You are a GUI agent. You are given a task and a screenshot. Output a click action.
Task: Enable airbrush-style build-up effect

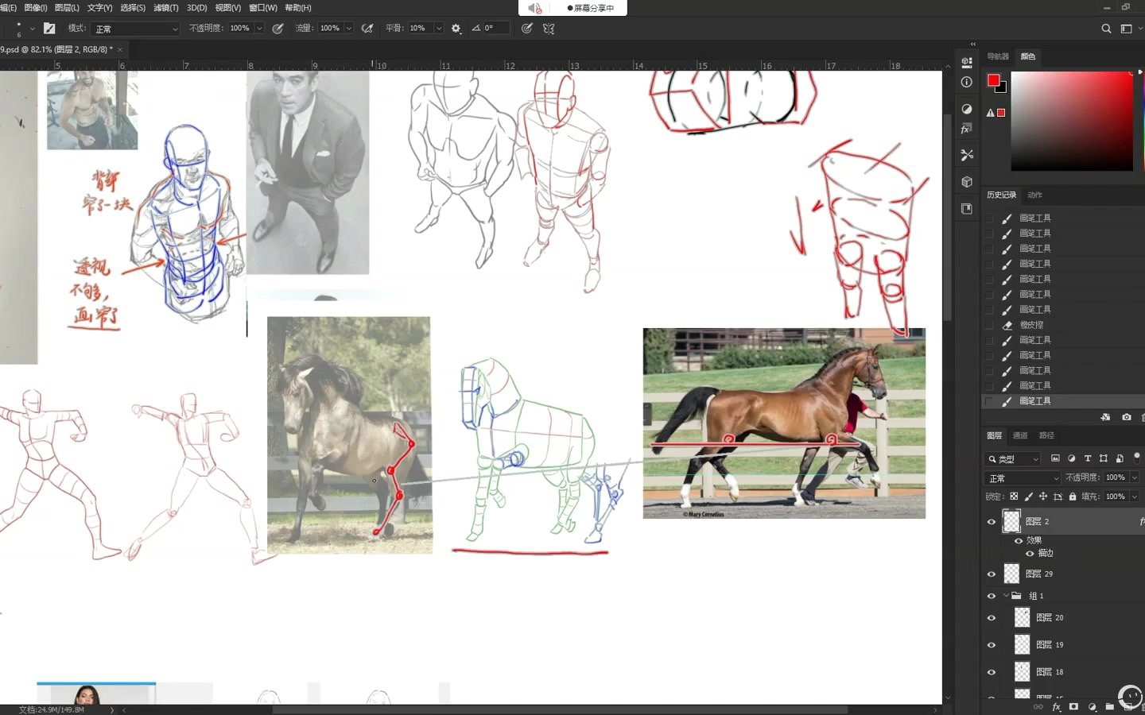367,28
